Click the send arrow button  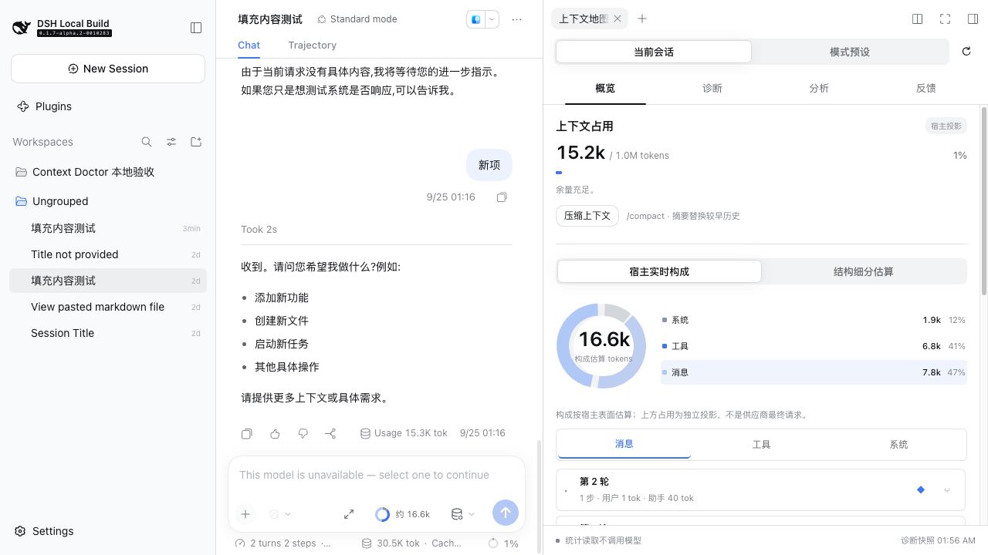click(x=506, y=513)
